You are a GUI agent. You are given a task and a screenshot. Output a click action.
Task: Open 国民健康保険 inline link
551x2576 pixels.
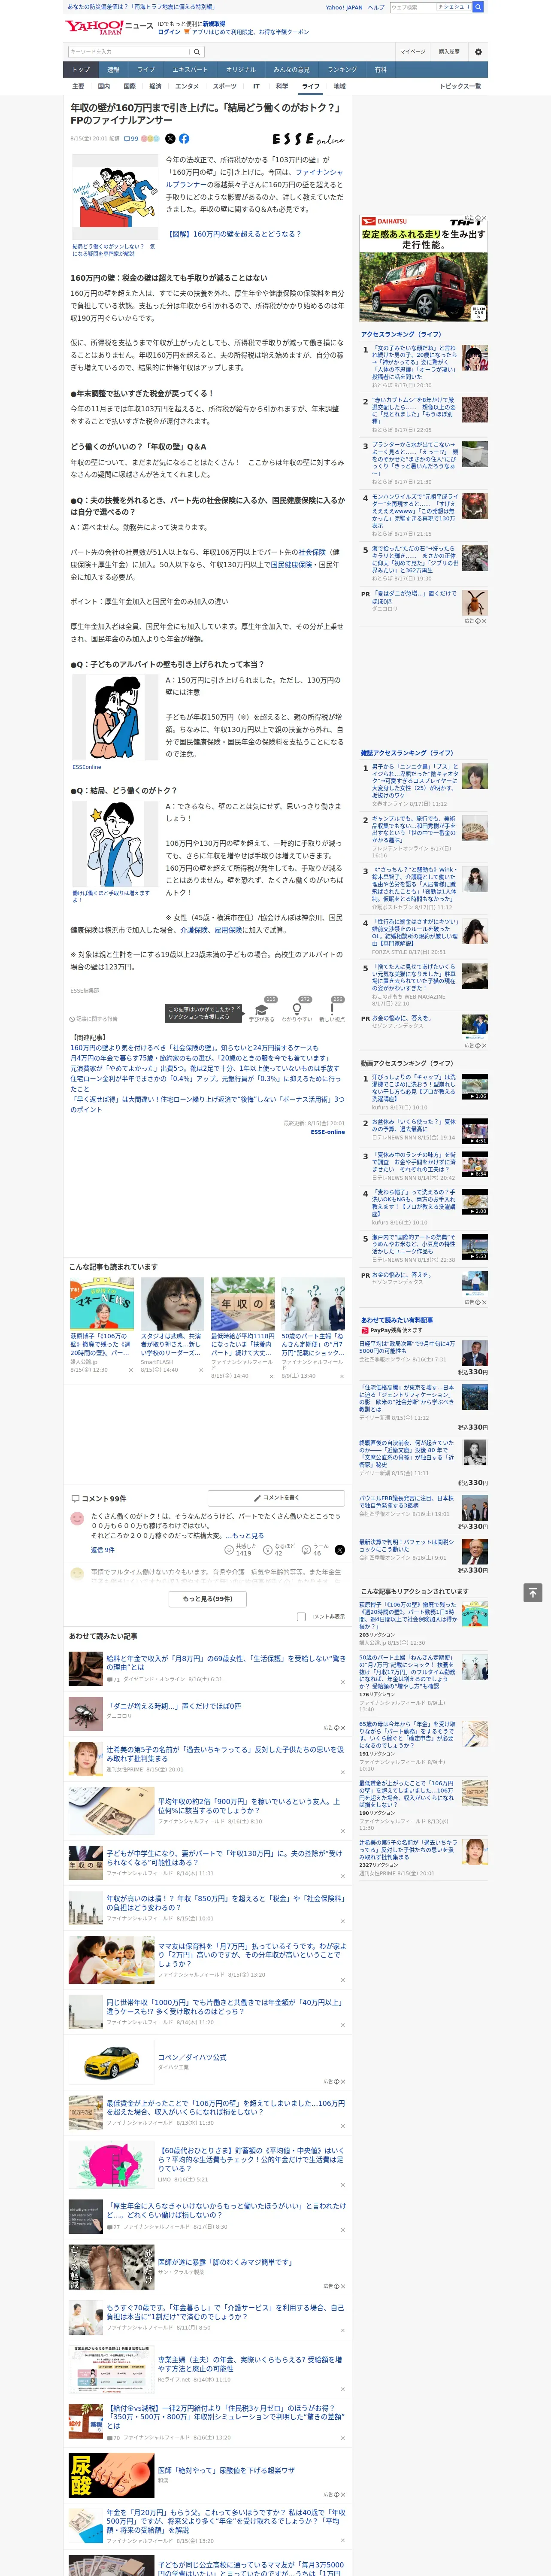tap(291, 564)
